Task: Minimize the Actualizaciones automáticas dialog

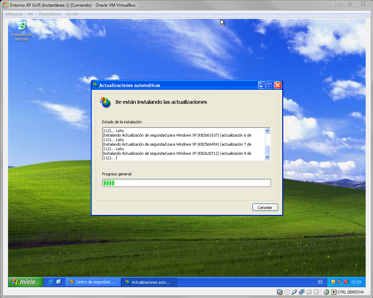Action: point(262,85)
